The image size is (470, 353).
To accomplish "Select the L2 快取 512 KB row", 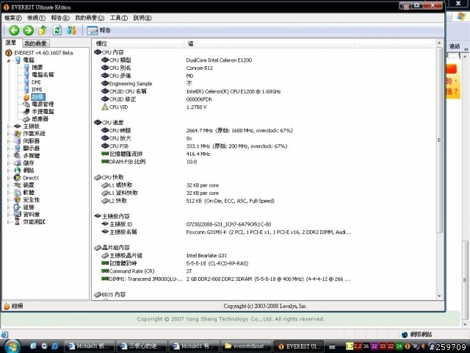I will click(264, 201).
